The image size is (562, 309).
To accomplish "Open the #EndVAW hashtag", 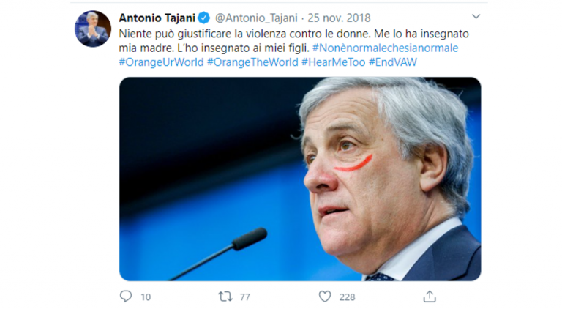I will click(x=393, y=62).
